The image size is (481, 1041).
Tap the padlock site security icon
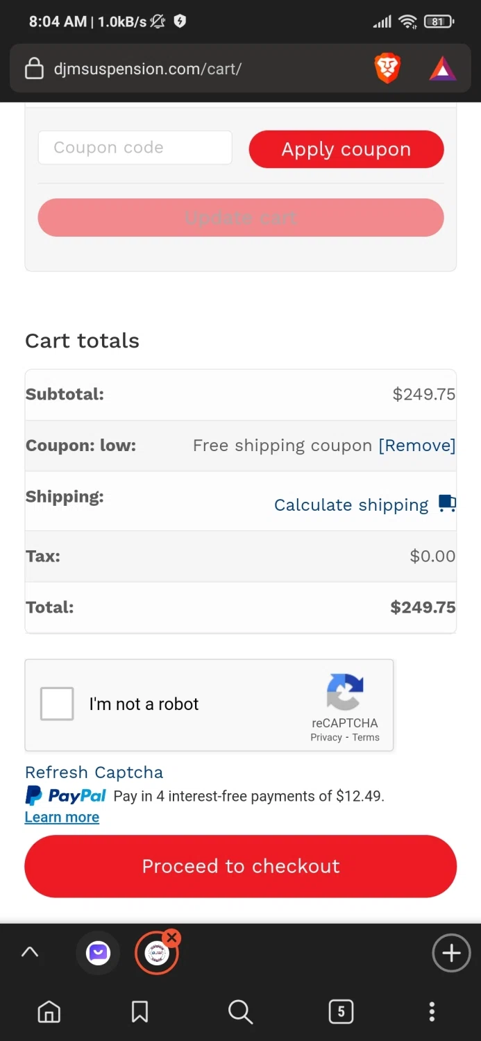pos(34,69)
